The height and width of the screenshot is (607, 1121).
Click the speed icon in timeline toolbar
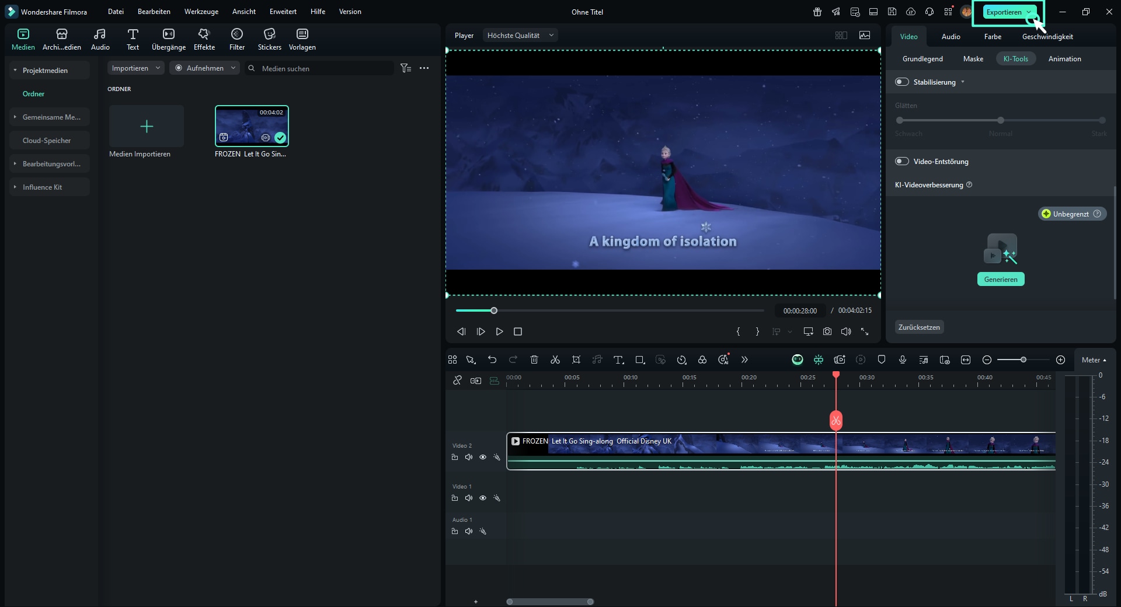click(x=681, y=360)
